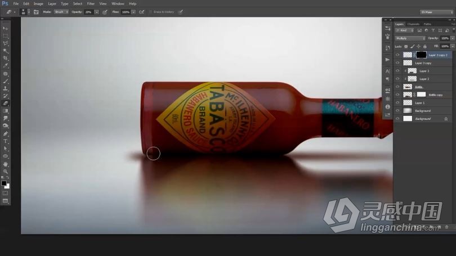Select the Zoom tool

tap(6, 172)
